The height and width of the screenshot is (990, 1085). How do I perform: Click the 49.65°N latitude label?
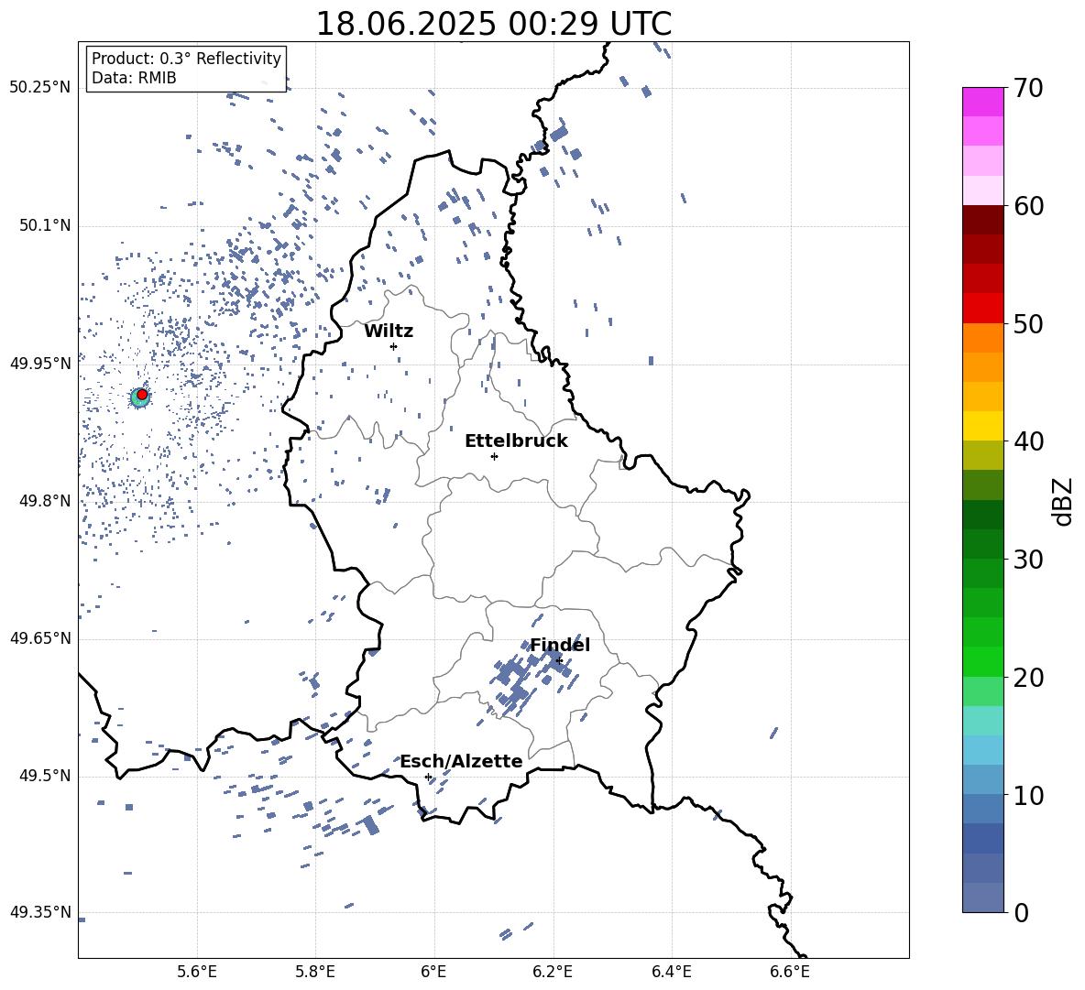[40, 638]
